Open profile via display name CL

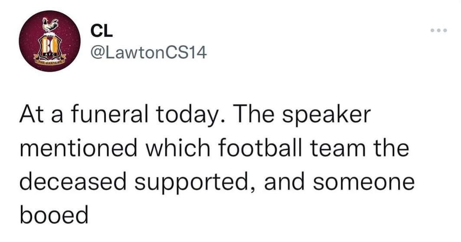pos(102,32)
